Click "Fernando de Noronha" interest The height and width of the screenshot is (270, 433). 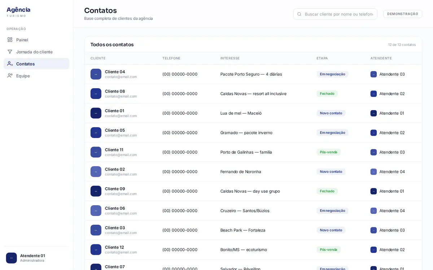pyautogui.click(x=241, y=172)
